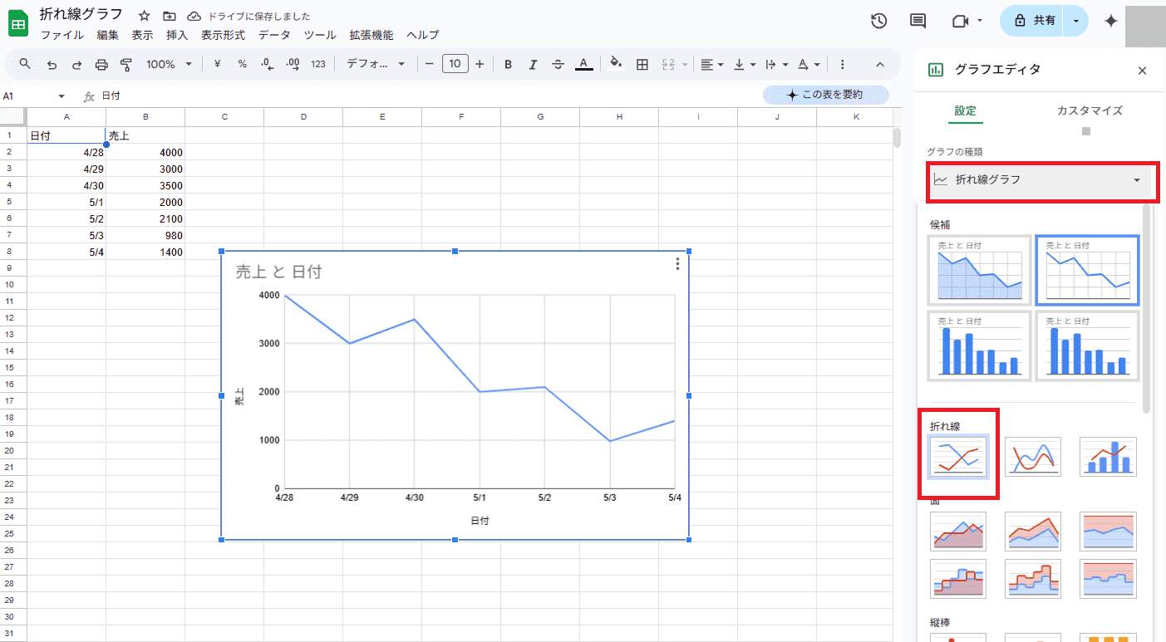Open chart three-dot options menu
Viewport: 1166px width, 642px height.
[x=677, y=264]
